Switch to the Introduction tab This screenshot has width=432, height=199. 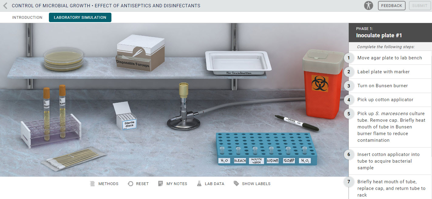(27, 17)
